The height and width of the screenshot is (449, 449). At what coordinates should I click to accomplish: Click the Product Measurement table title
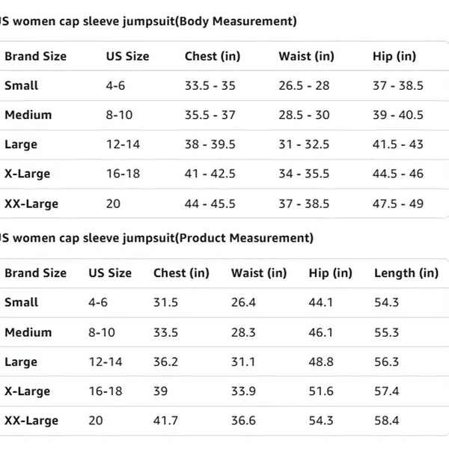(156, 238)
